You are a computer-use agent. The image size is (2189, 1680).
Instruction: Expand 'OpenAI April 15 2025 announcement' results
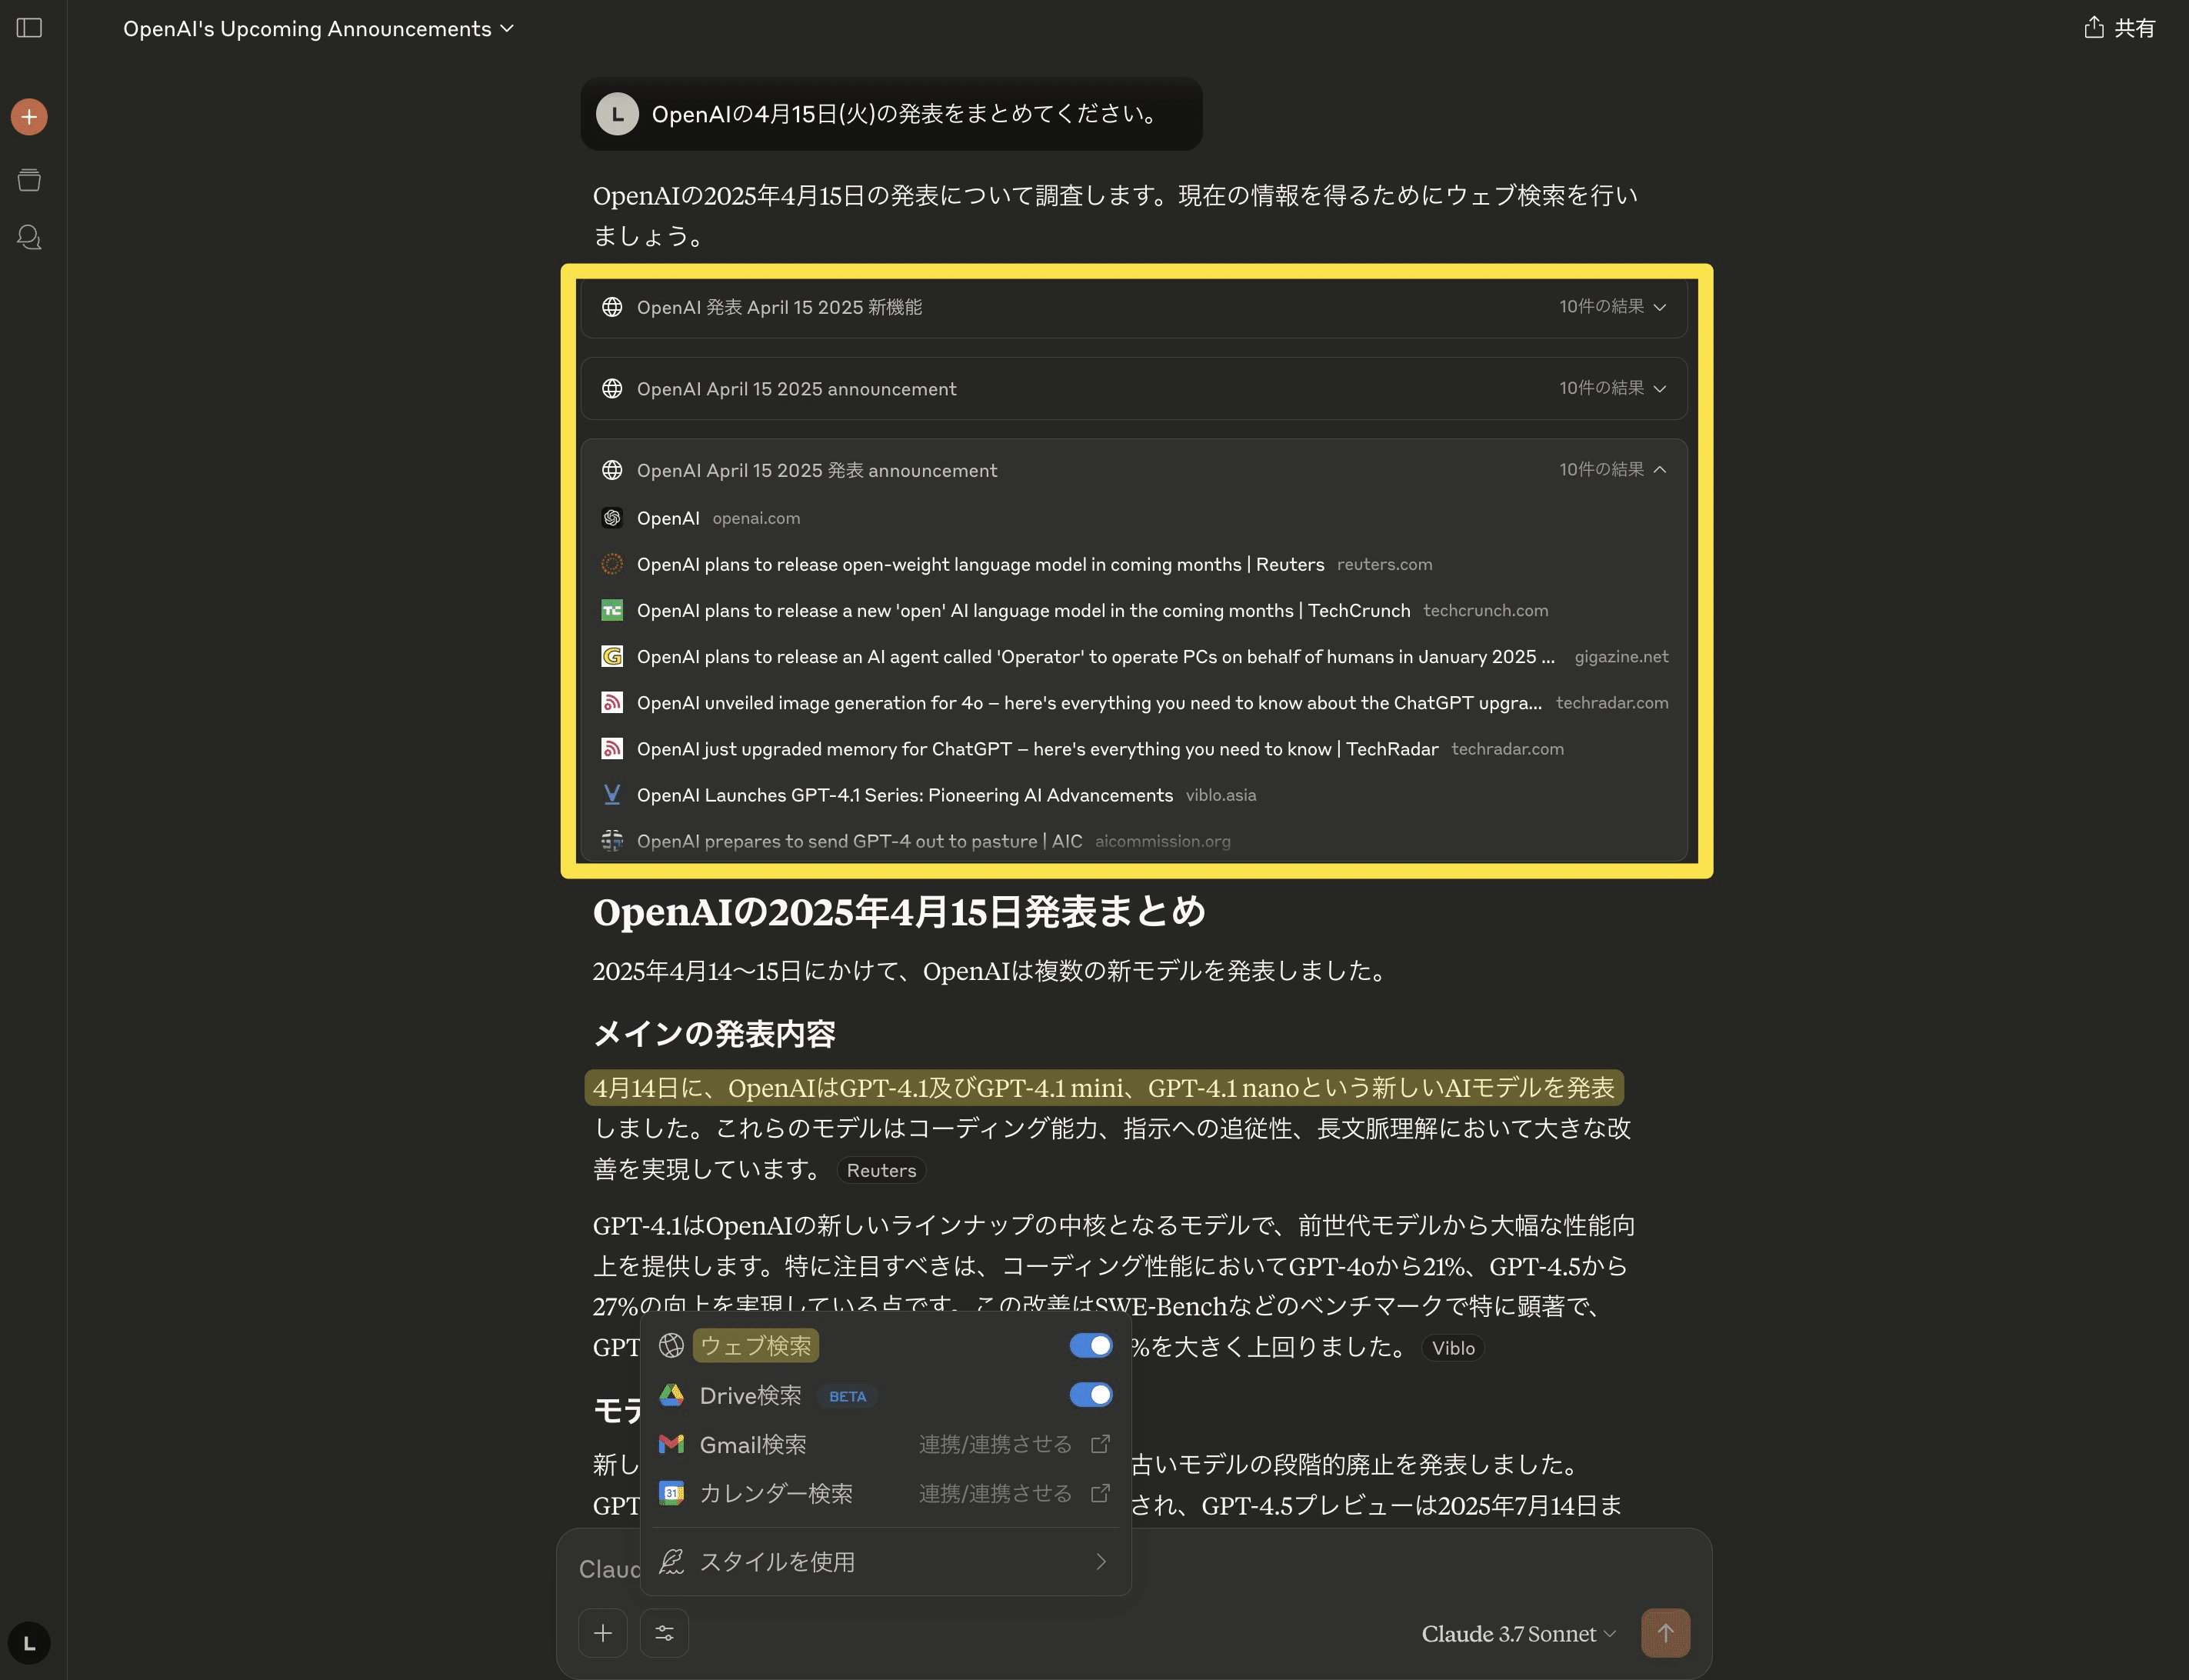[1612, 388]
